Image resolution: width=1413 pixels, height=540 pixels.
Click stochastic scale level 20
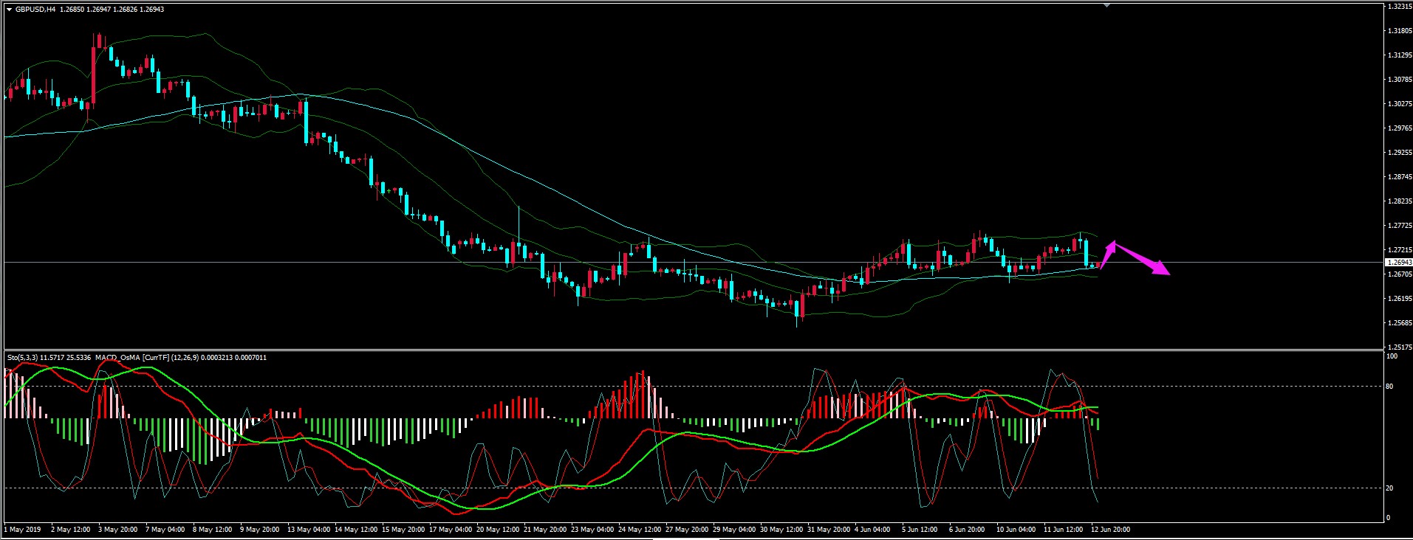coord(1390,488)
